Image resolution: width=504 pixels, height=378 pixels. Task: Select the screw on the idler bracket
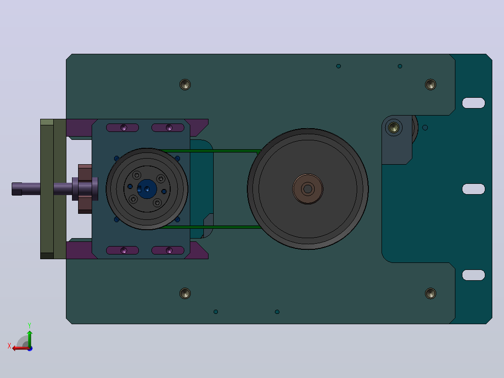pos(394,128)
